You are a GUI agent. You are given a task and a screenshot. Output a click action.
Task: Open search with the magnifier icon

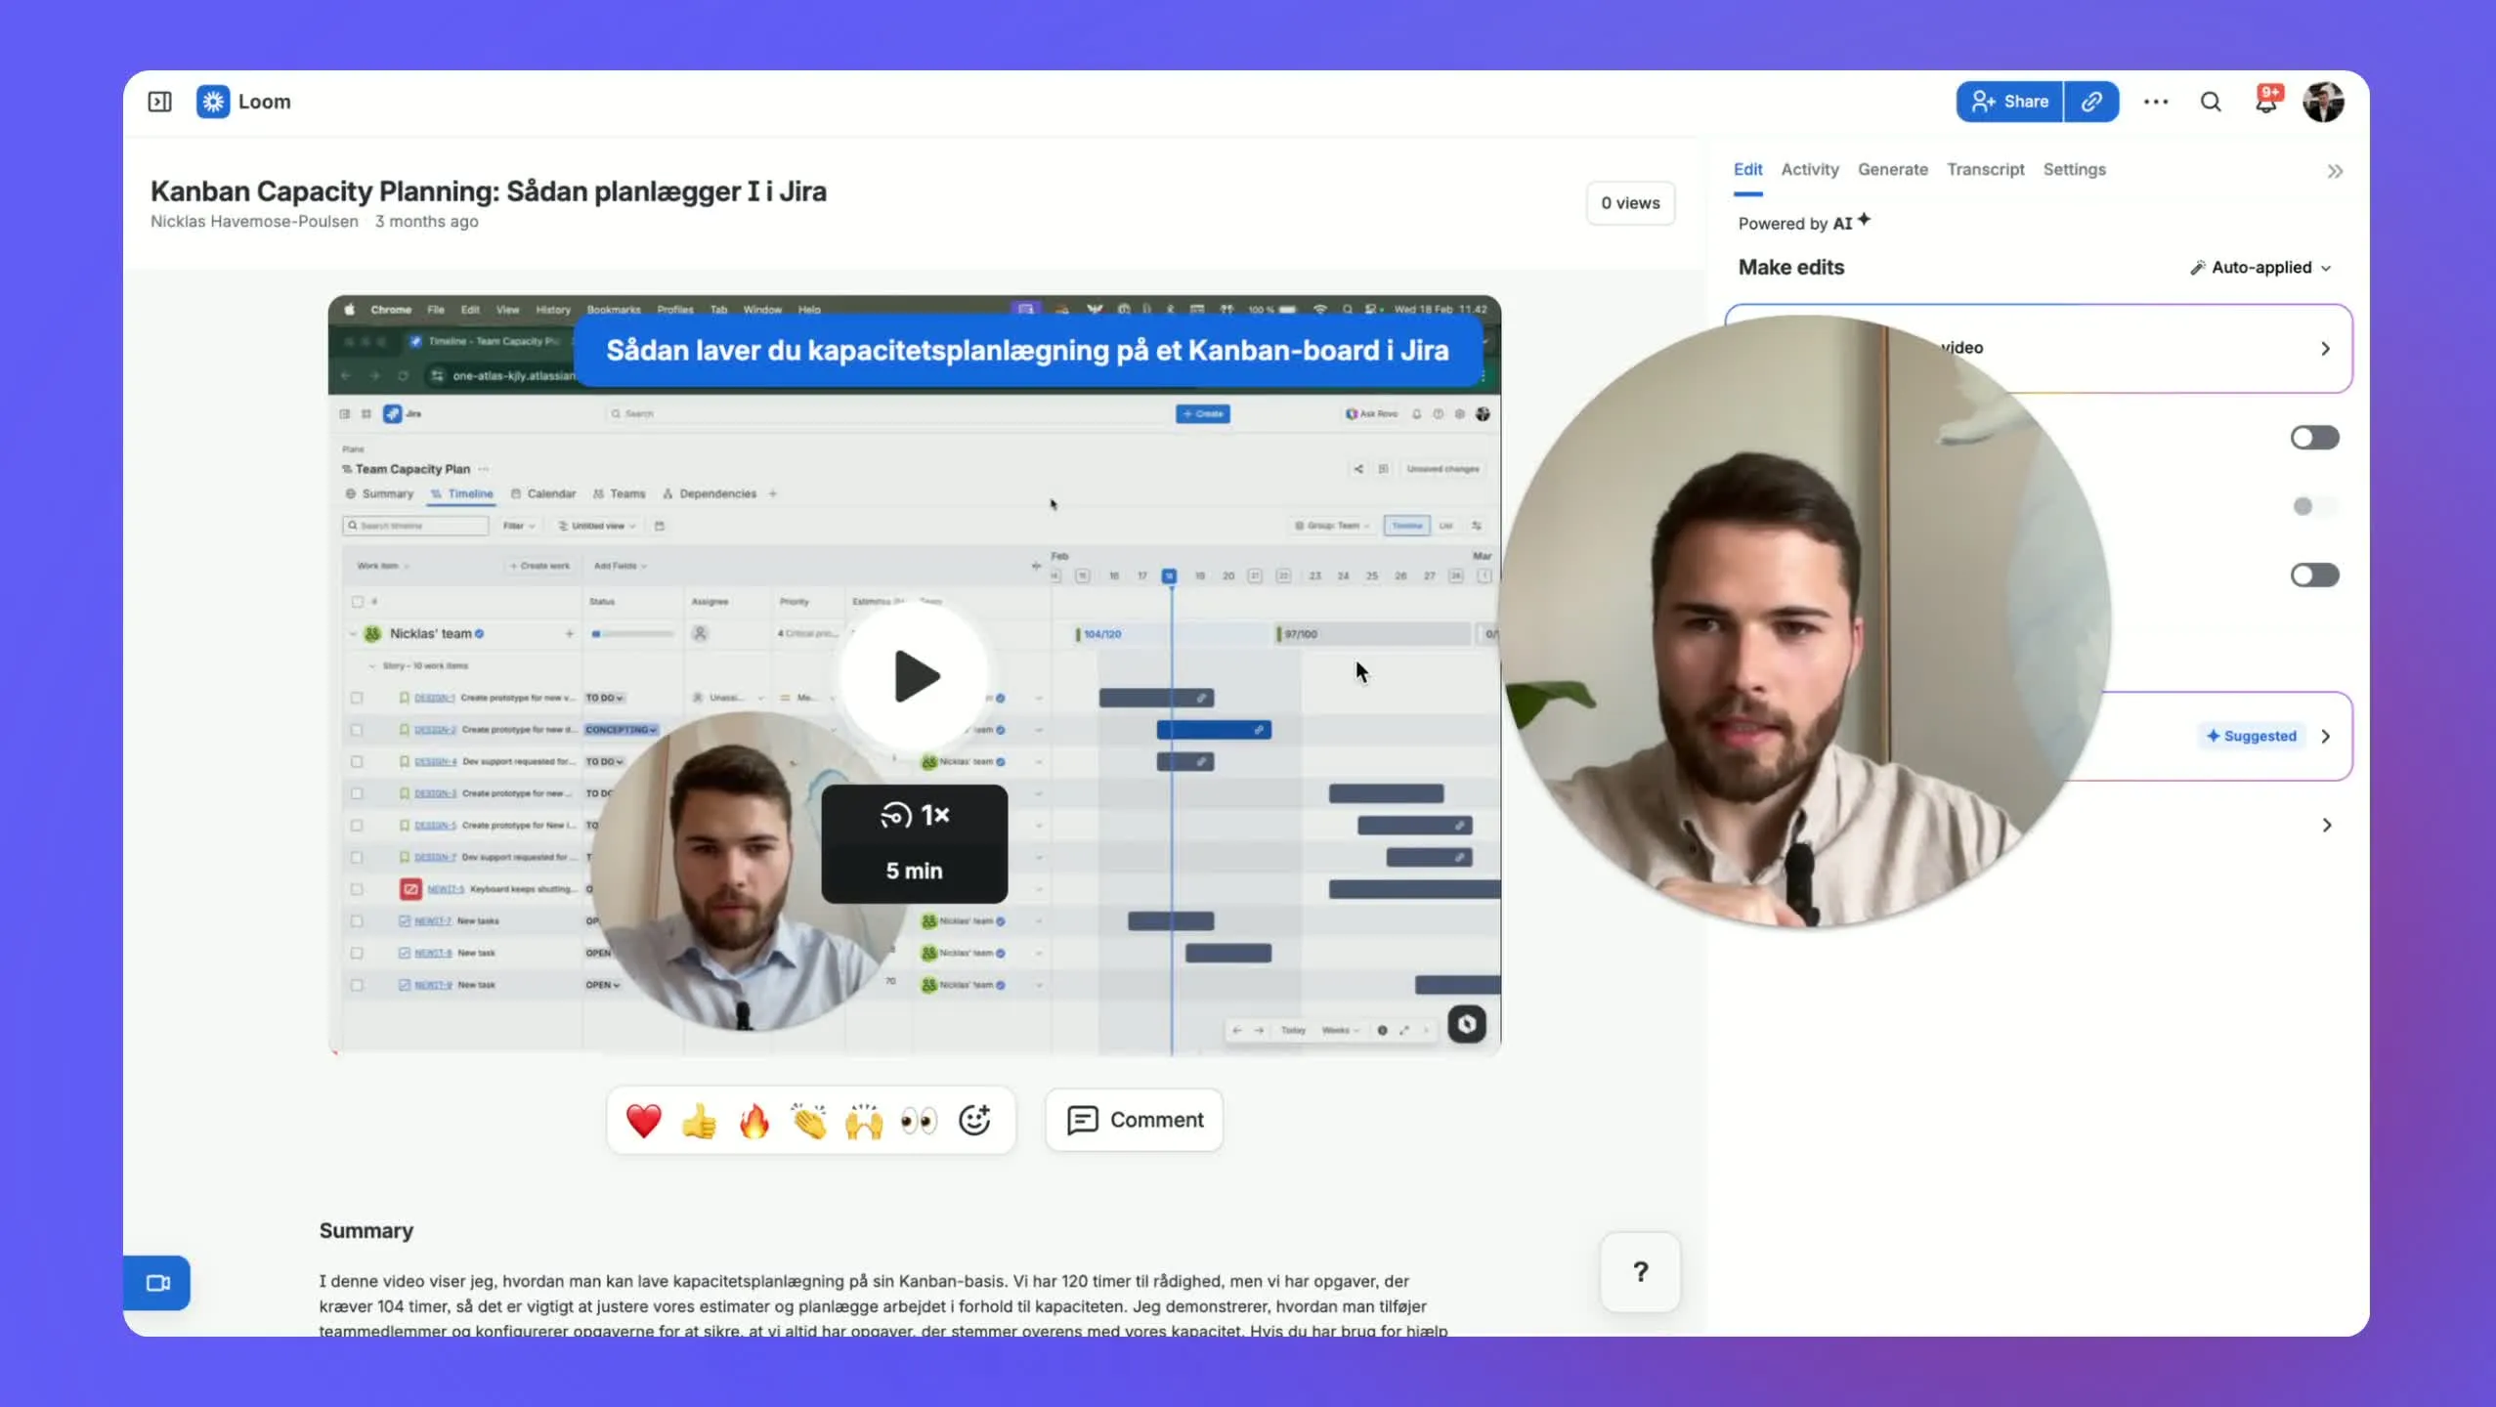point(2211,102)
